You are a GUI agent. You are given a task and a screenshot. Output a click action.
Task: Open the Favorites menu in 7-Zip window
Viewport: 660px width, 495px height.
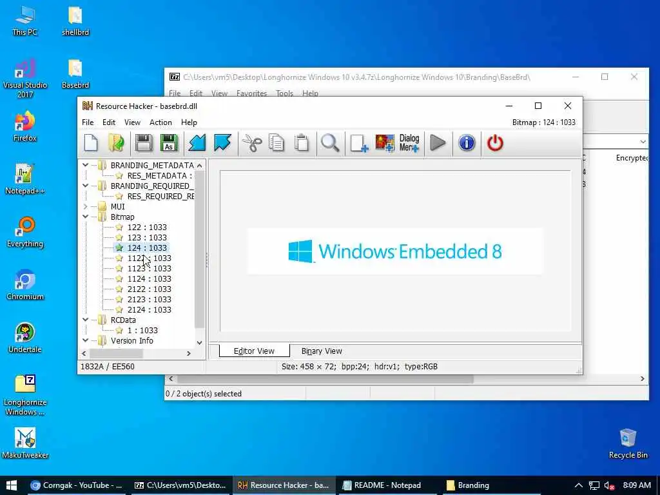point(252,93)
